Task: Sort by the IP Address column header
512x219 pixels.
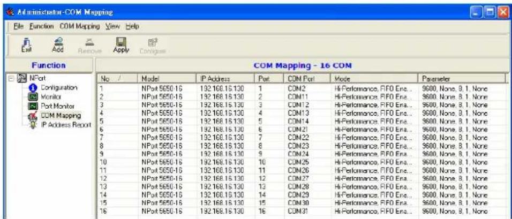Action: coord(225,79)
